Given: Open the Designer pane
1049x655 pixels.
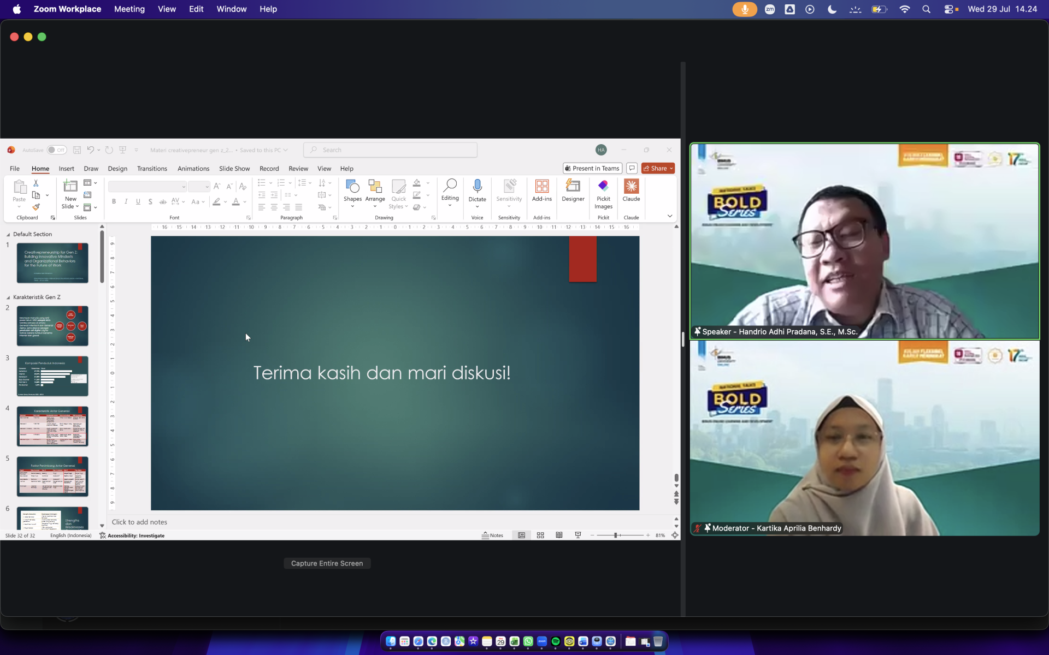Looking at the screenshot, I should tap(573, 190).
